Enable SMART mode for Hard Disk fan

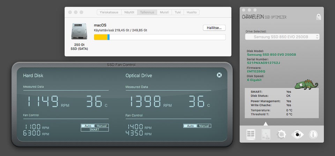click(95, 130)
